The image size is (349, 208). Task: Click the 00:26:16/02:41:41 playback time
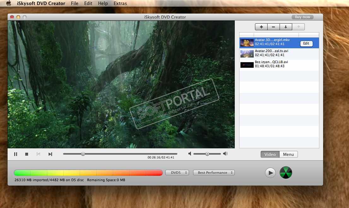pos(161,157)
